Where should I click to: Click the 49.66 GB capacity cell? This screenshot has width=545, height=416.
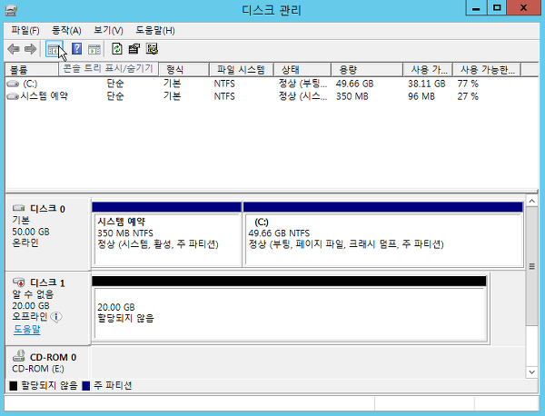tap(354, 84)
